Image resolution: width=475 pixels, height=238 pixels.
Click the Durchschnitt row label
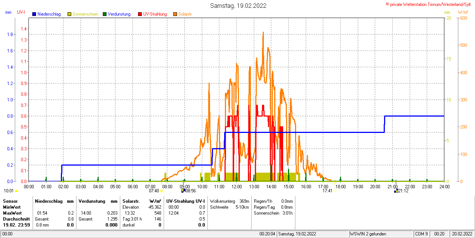(x=16, y=219)
